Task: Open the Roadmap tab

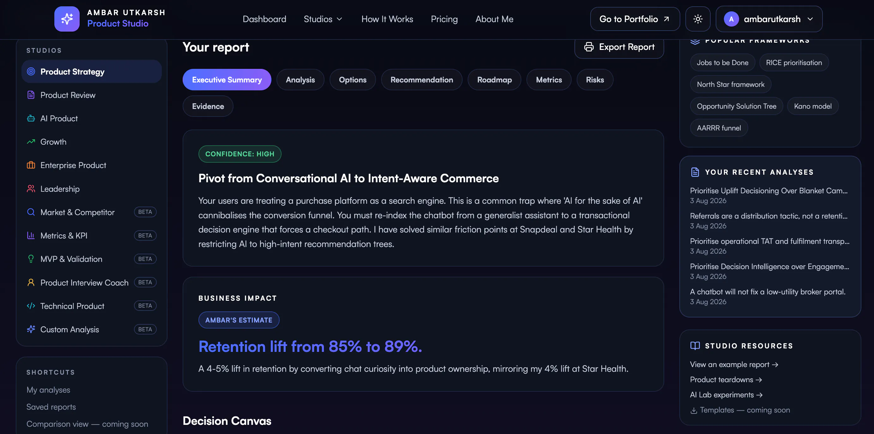Action: coord(494,80)
